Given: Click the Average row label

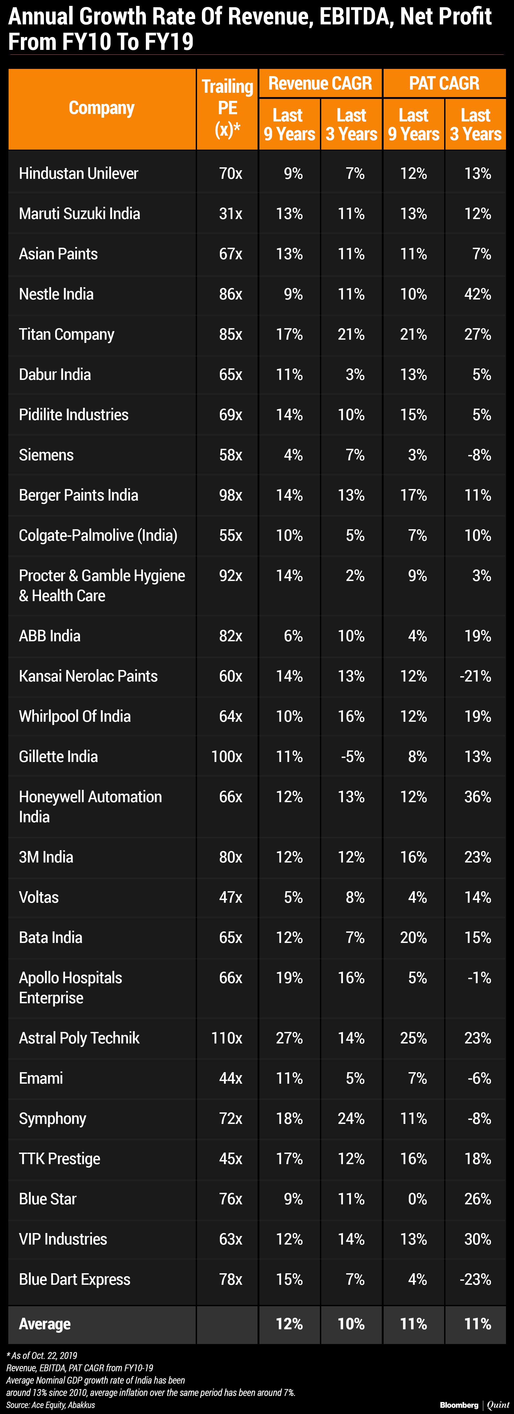Looking at the screenshot, I should click(x=45, y=1324).
